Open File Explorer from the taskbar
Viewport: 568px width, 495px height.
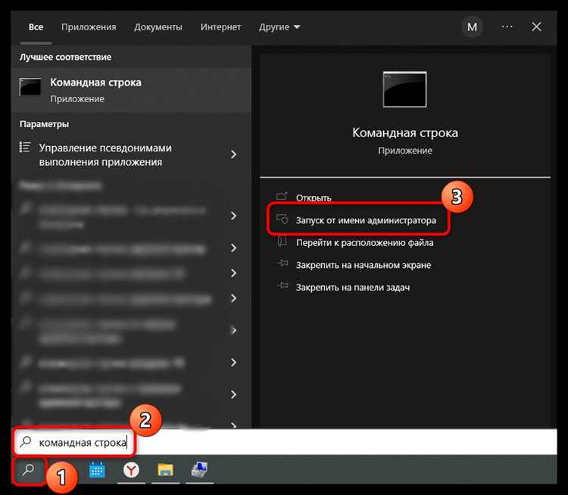pyautogui.click(x=165, y=470)
